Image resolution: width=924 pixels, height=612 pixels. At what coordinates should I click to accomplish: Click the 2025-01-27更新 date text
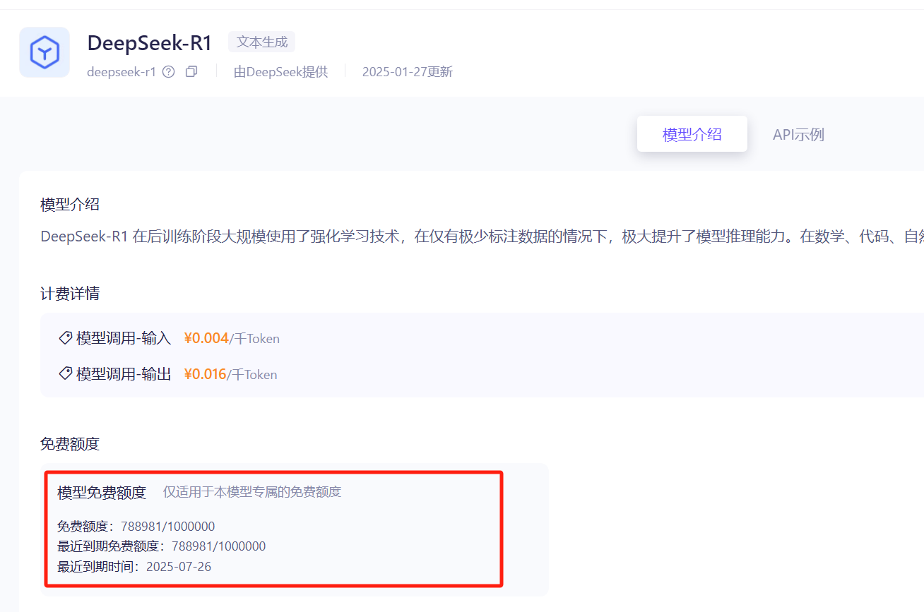(408, 72)
